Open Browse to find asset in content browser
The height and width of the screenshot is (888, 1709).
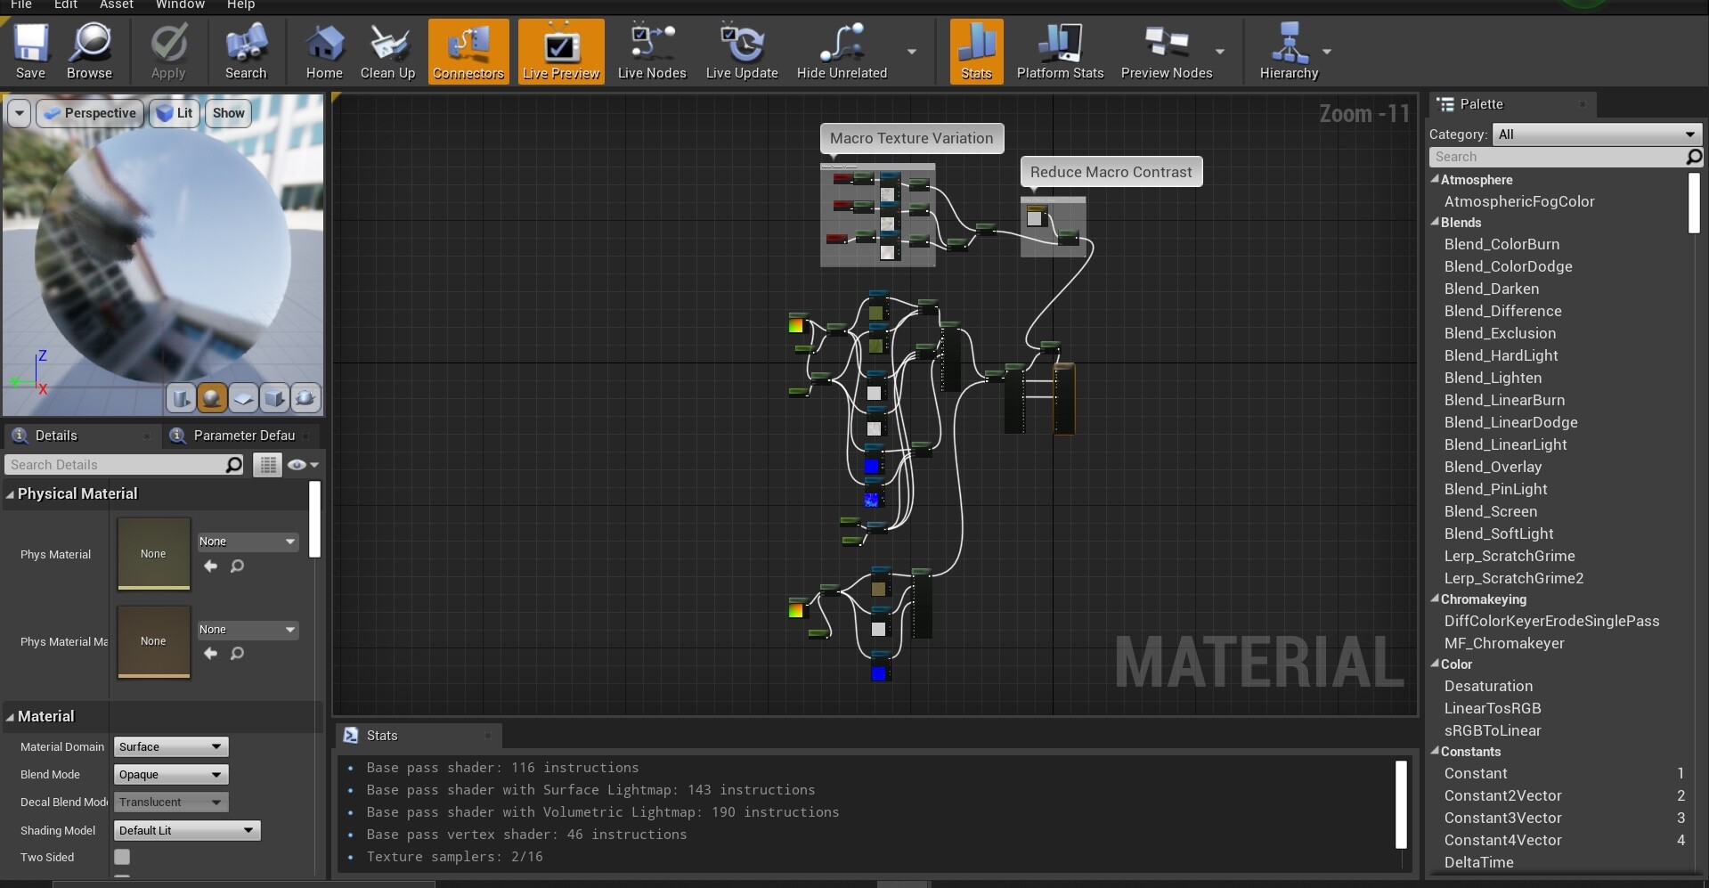tap(89, 52)
